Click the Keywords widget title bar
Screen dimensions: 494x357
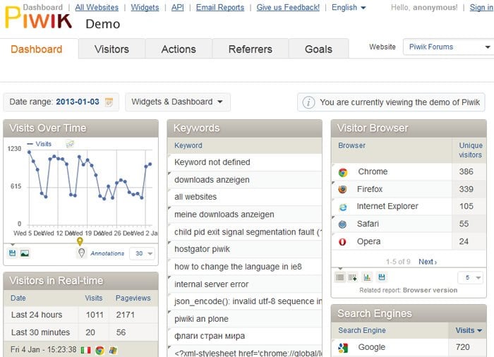pyautogui.click(x=245, y=128)
